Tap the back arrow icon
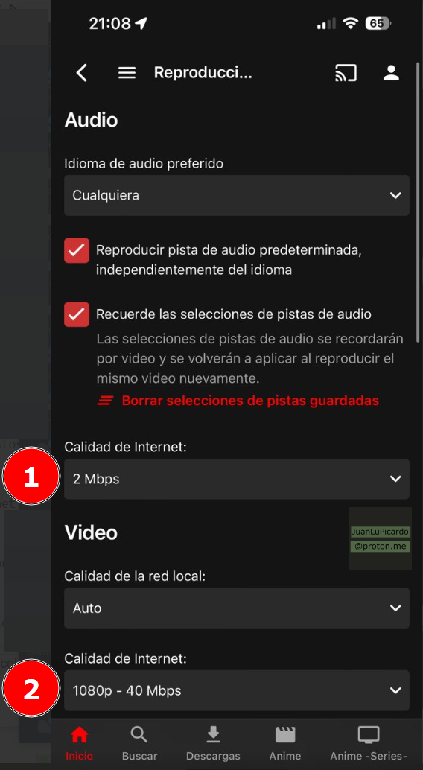This screenshot has width=423, height=770. click(82, 73)
